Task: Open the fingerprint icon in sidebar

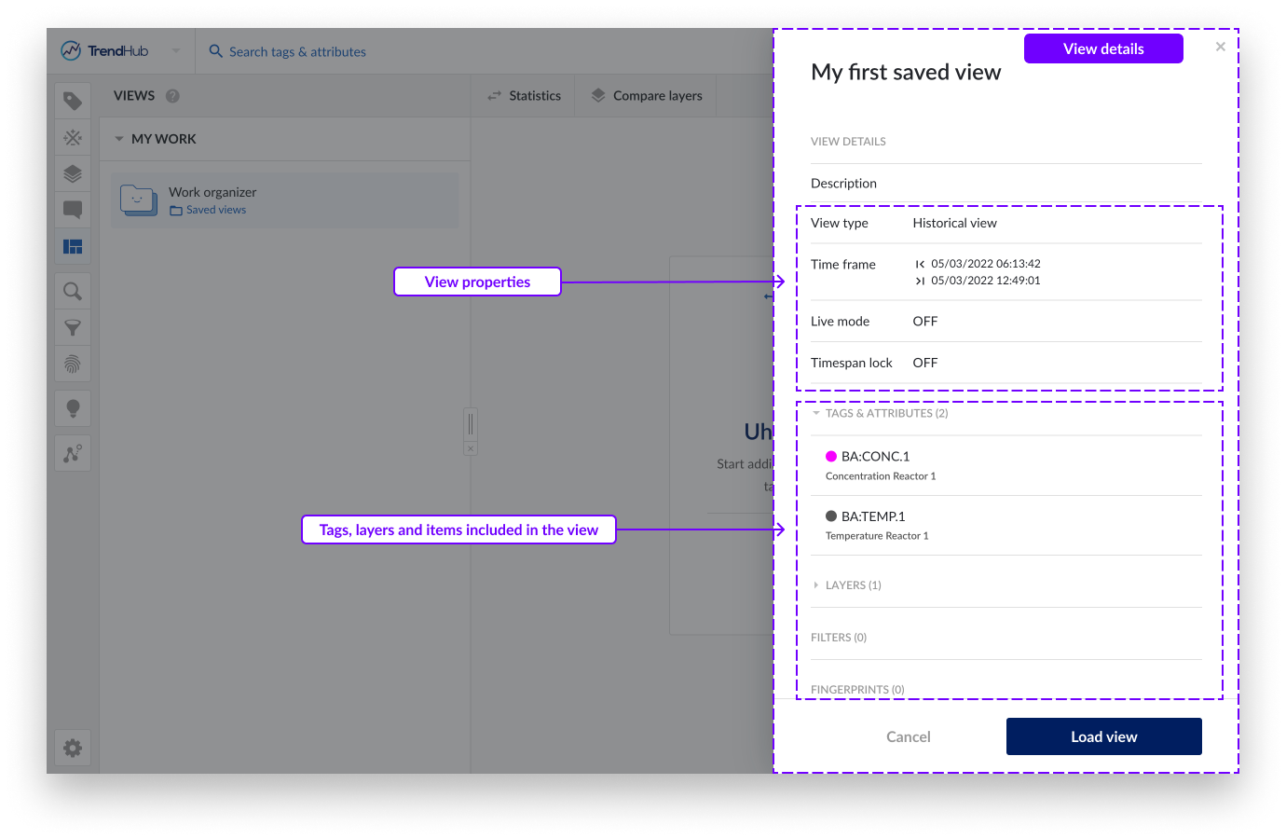Action: 73,364
